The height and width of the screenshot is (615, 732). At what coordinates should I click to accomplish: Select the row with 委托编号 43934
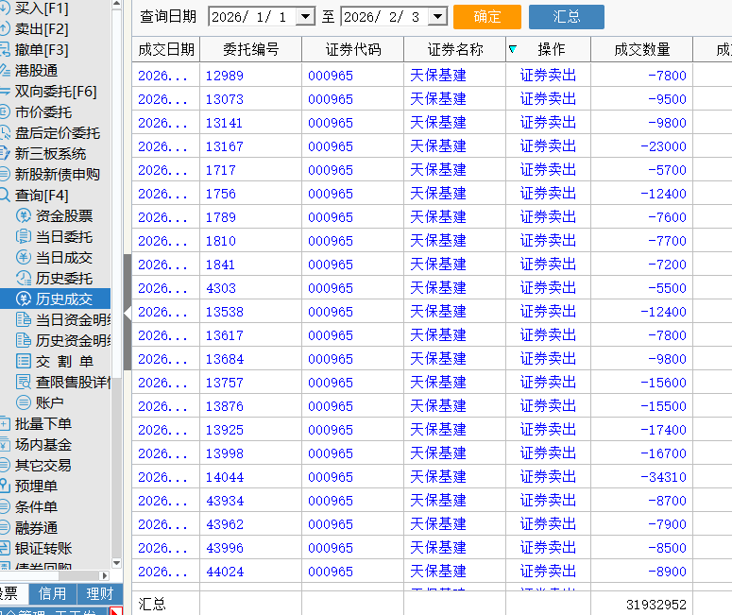tap(432, 501)
